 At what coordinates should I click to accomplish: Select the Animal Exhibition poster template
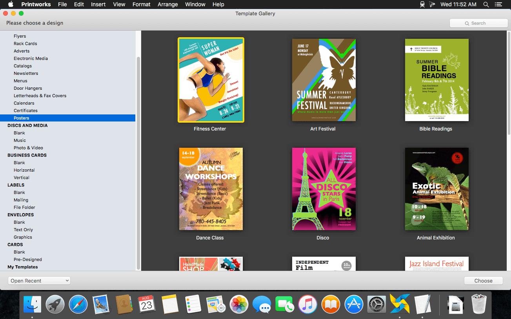click(437, 189)
